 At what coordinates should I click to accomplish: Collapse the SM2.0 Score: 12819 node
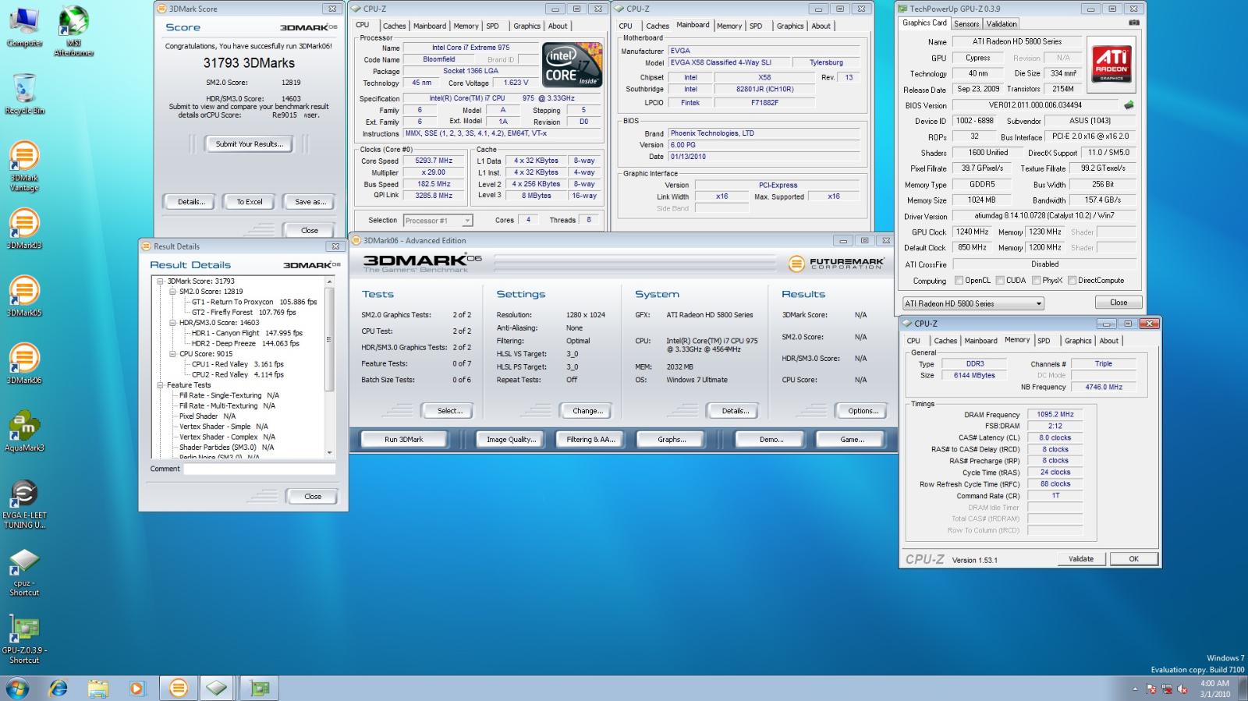(172, 292)
